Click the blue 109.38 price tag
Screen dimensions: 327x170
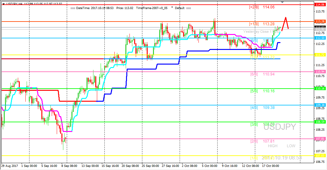click(x=320, y=105)
